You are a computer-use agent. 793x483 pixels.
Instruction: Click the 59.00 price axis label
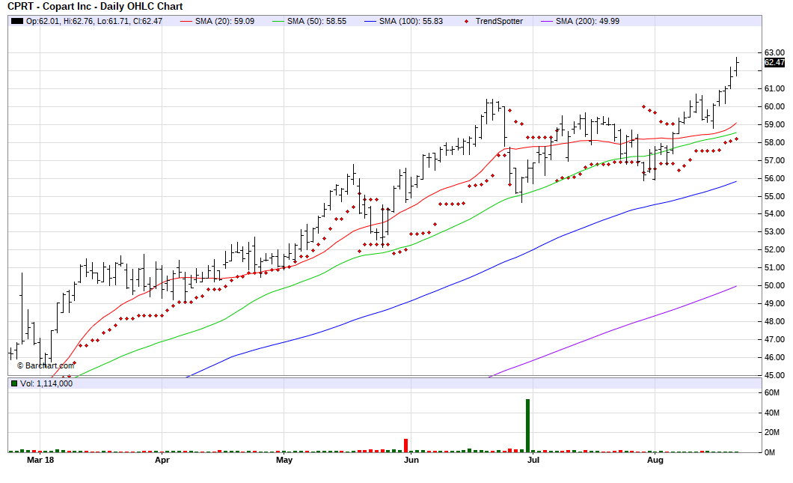774,124
